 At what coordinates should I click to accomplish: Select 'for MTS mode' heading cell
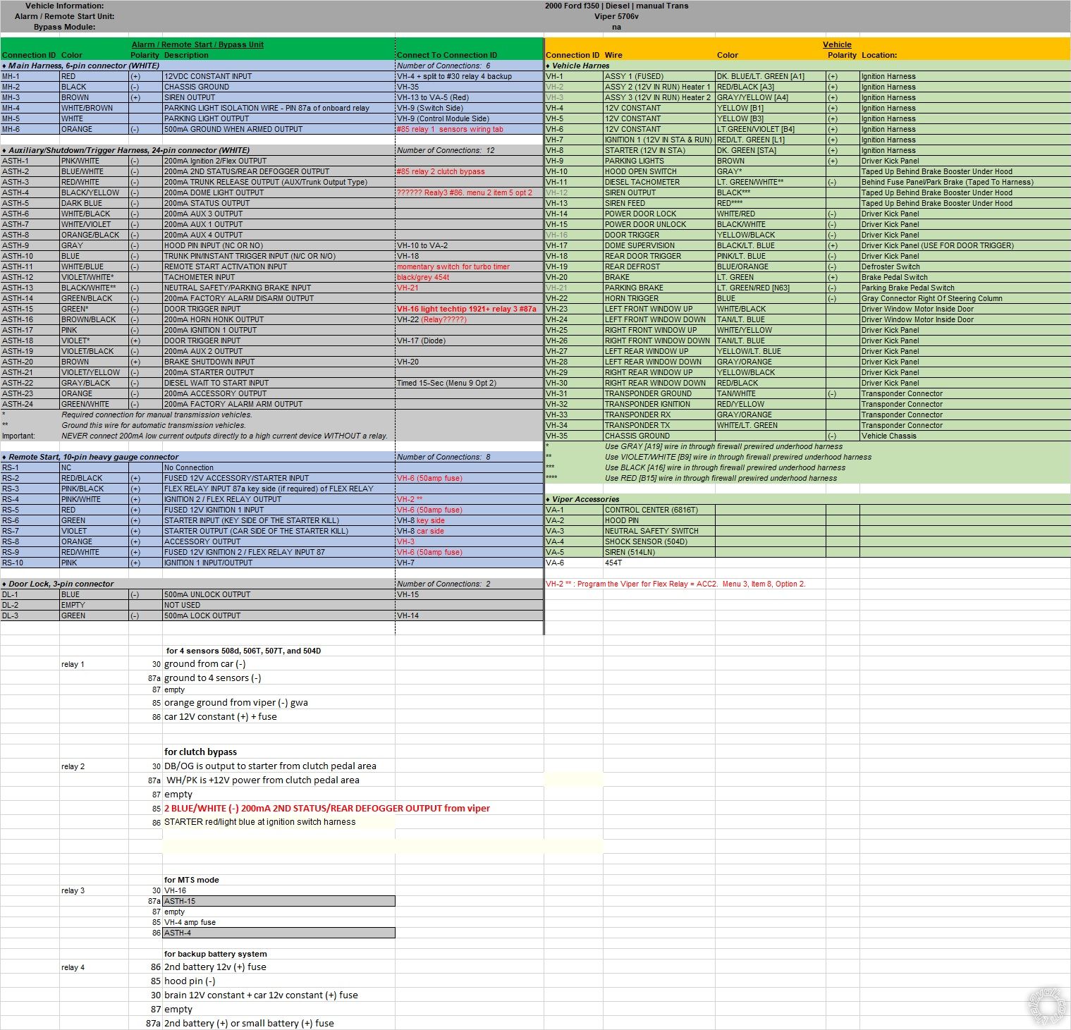[192, 880]
